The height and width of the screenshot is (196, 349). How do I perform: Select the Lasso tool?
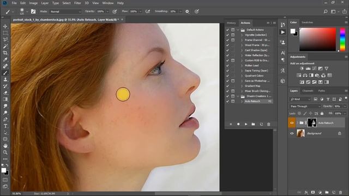click(5, 40)
